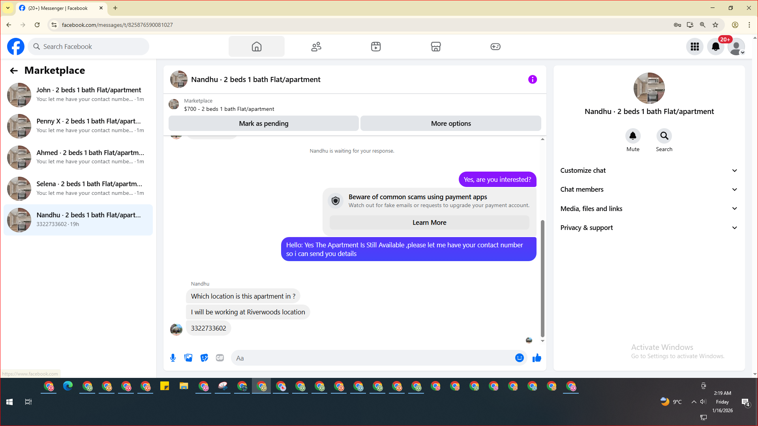Image resolution: width=758 pixels, height=426 pixels.
Task: Expand the Chat members section
Action: coord(649,189)
